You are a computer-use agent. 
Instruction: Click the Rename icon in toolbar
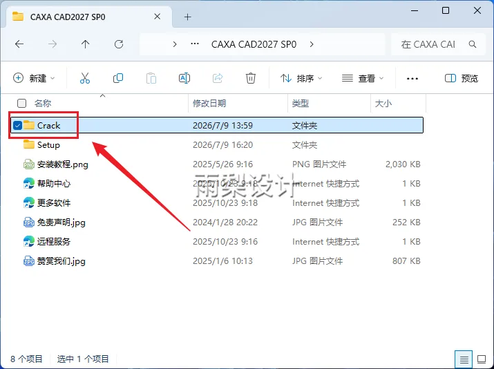pyautogui.click(x=184, y=78)
